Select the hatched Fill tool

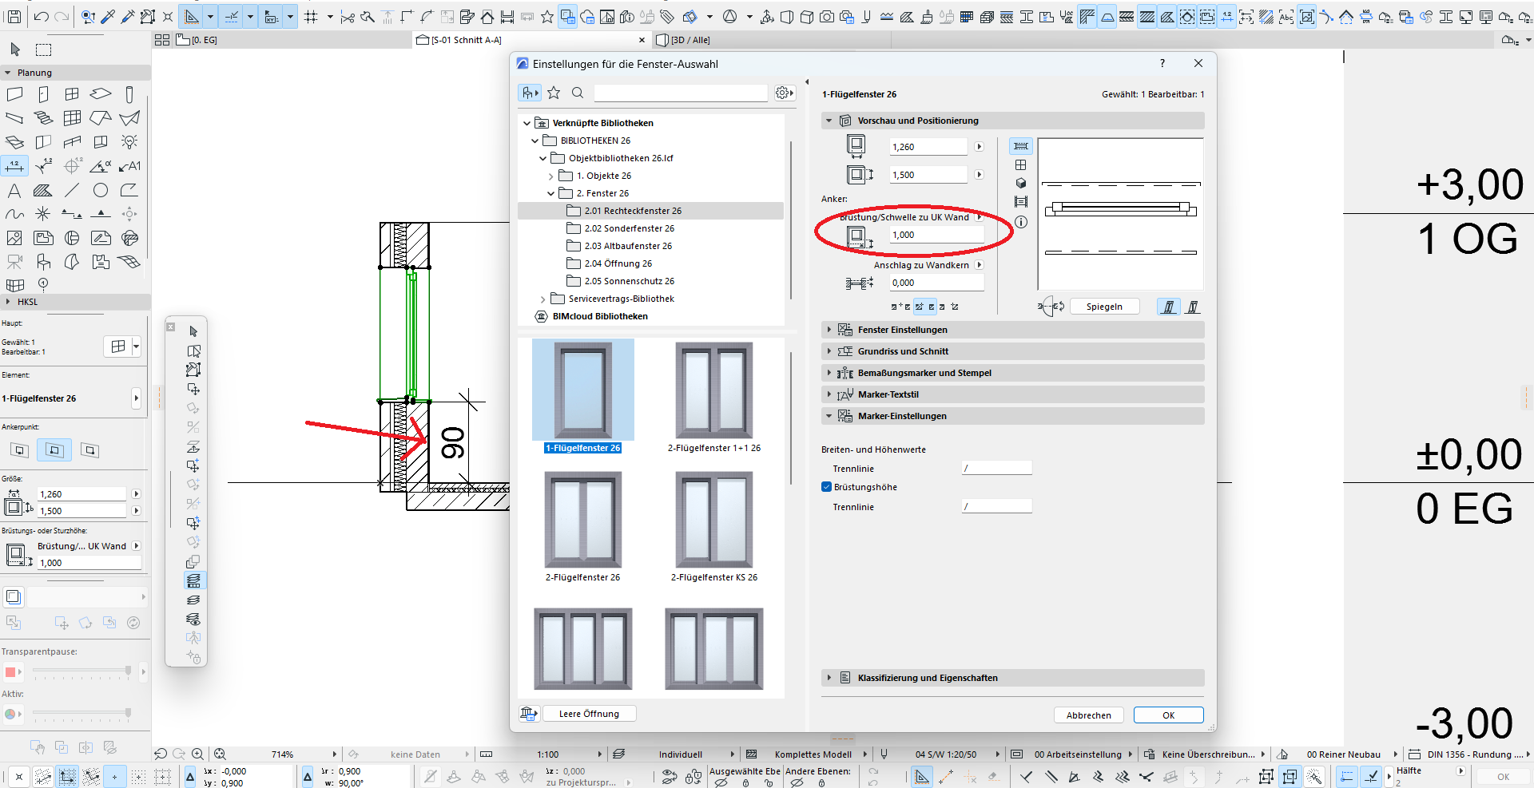click(x=43, y=190)
